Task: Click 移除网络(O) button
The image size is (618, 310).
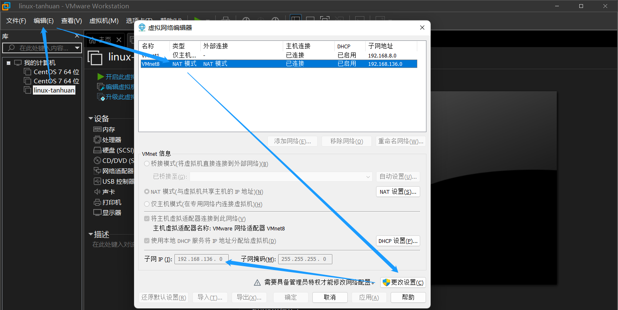Action: [x=346, y=141]
